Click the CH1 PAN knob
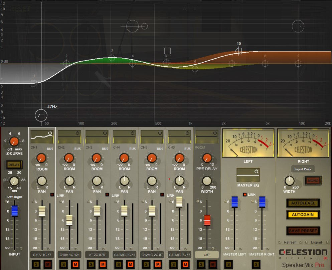 coord(42,181)
